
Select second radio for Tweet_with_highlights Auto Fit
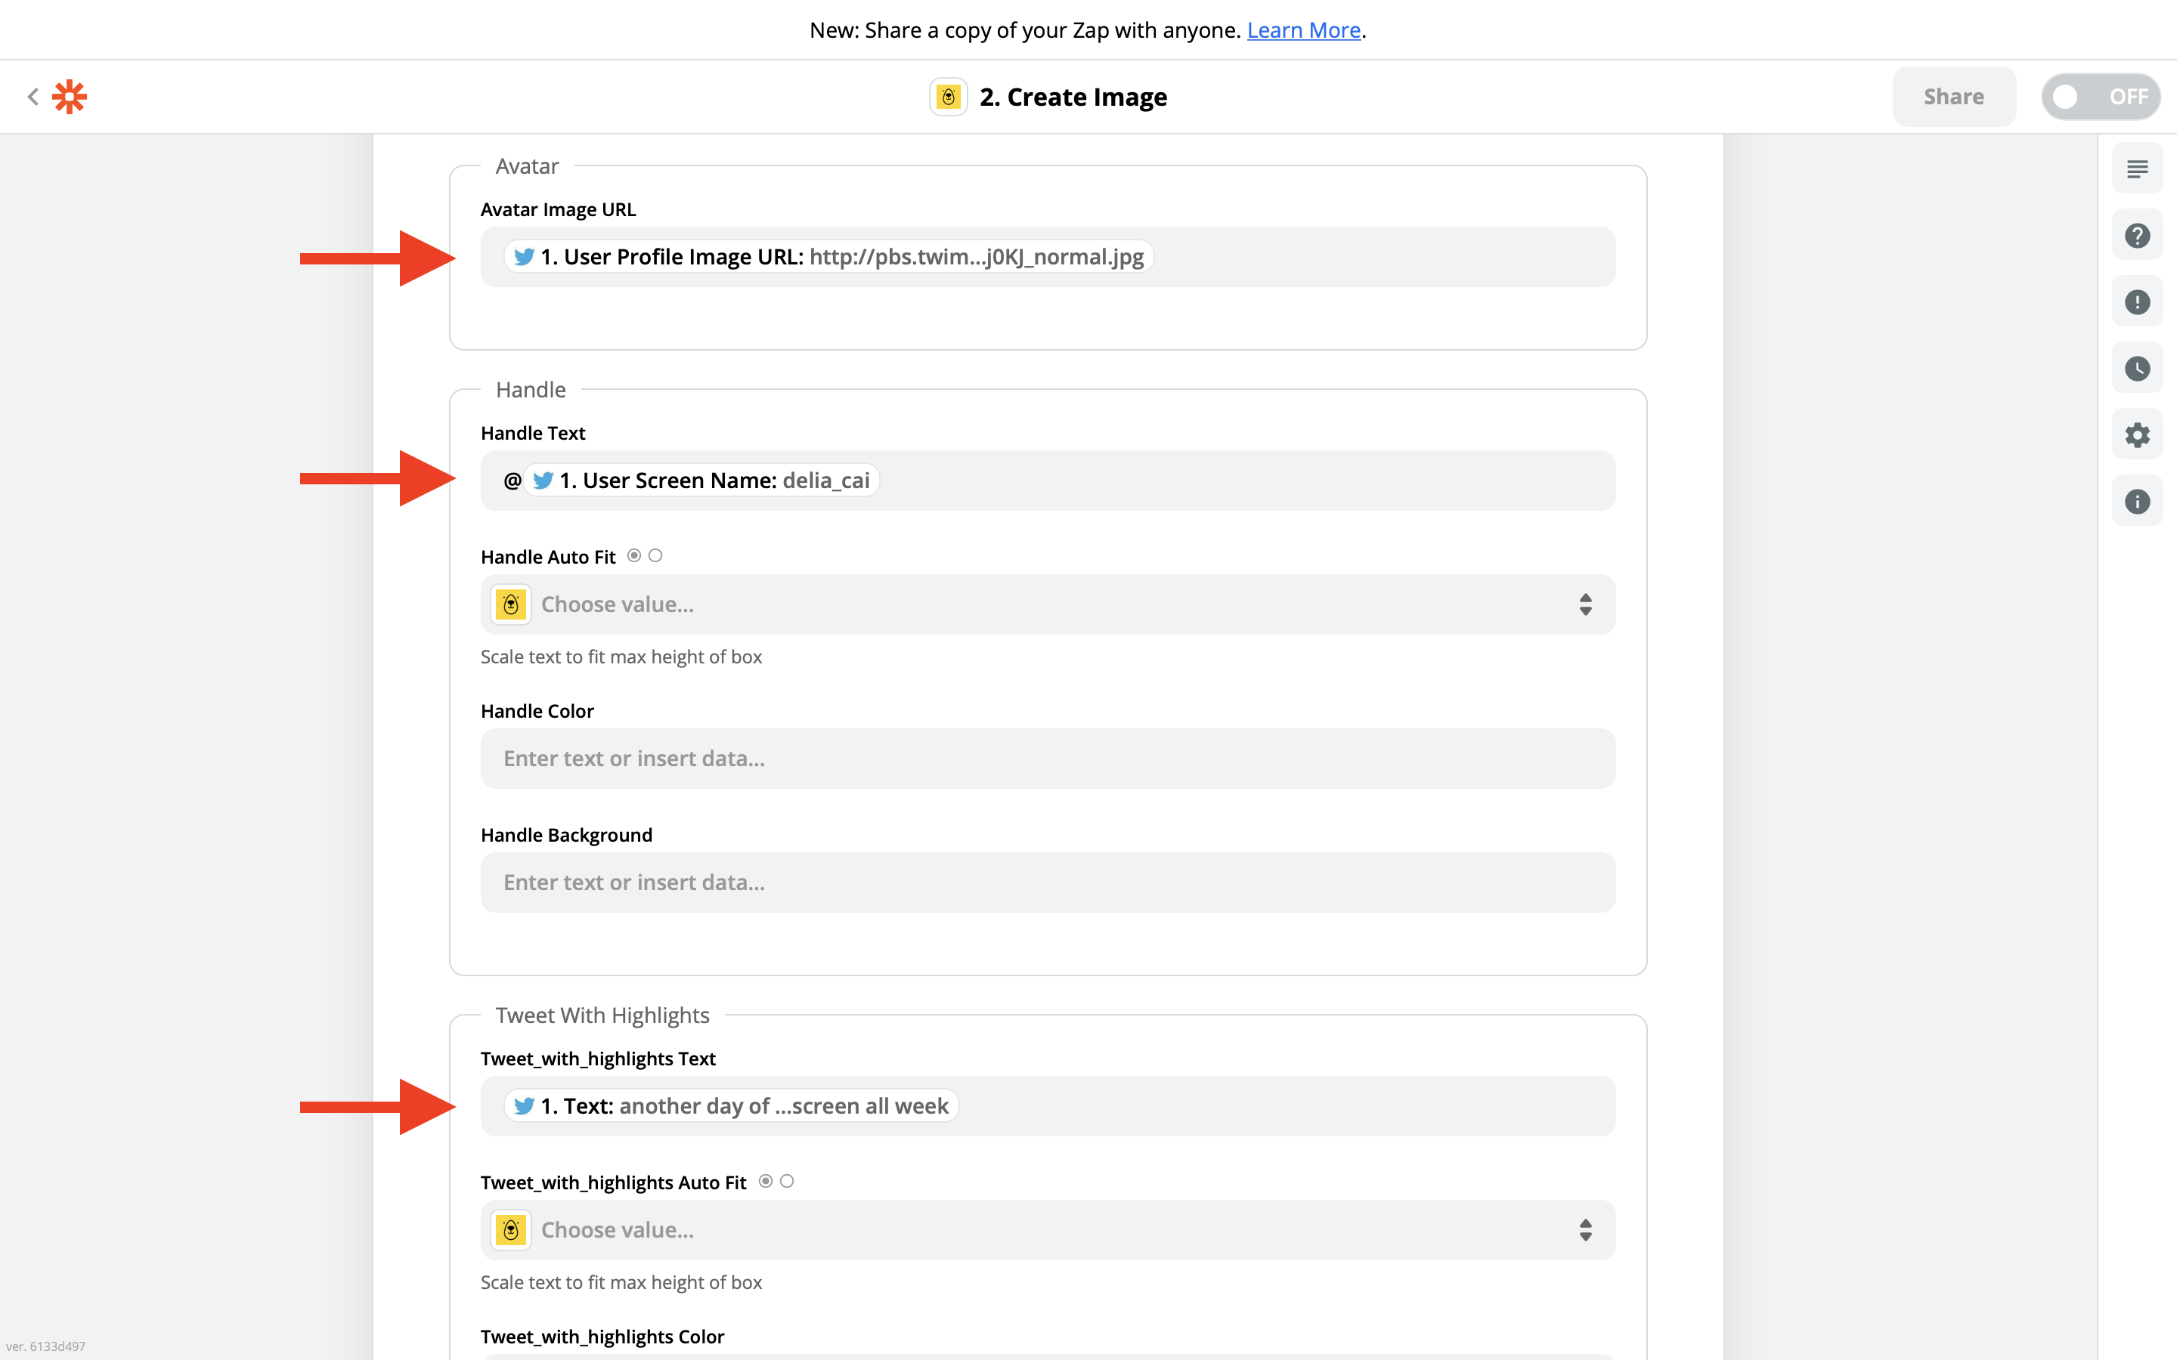[x=787, y=1181]
